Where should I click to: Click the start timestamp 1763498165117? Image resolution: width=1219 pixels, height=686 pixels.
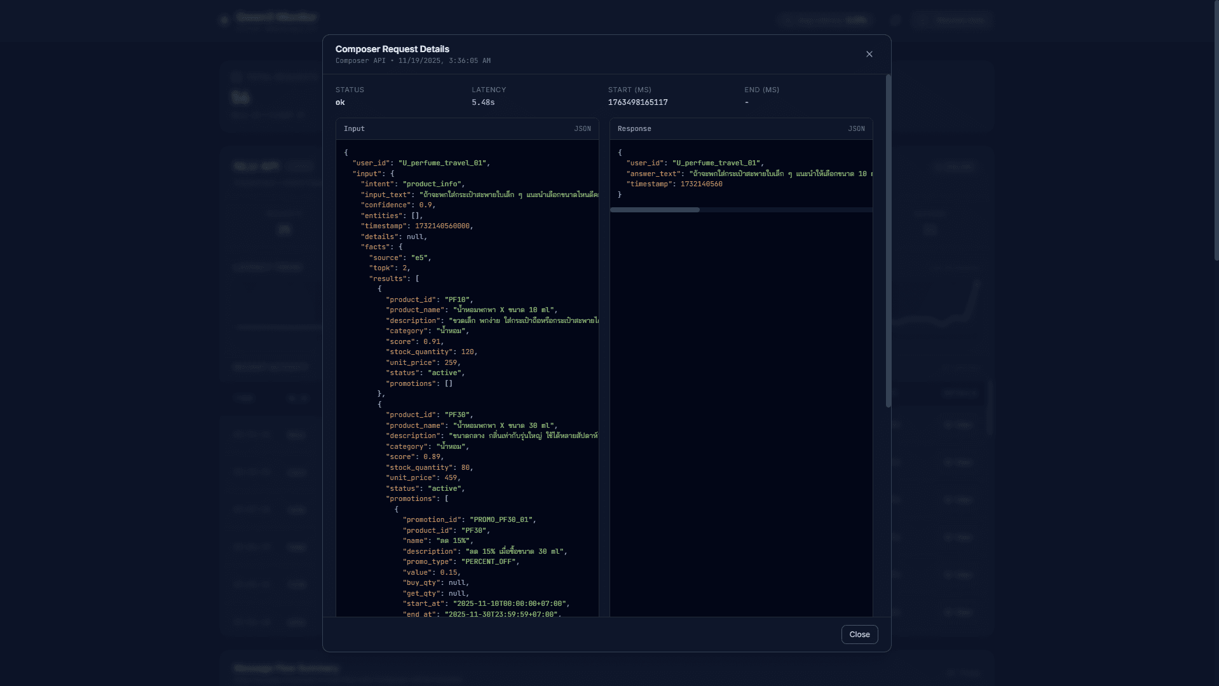tap(637, 102)
